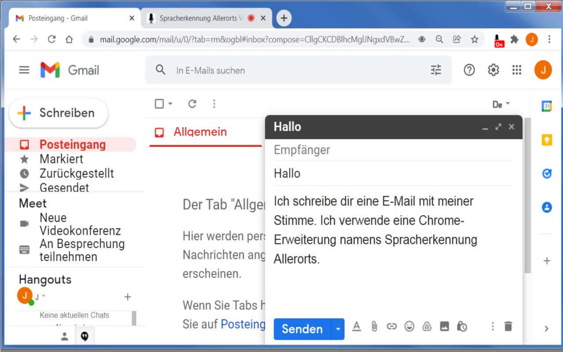The height and width of the screenshot is (352, 563).
Task: Start a new Hangouts chat plus
Action: pos(128,297)
